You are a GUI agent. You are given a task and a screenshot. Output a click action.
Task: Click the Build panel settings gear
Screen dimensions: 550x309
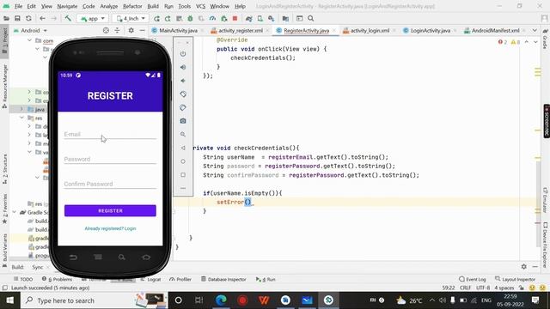click(x=523, y=267)
